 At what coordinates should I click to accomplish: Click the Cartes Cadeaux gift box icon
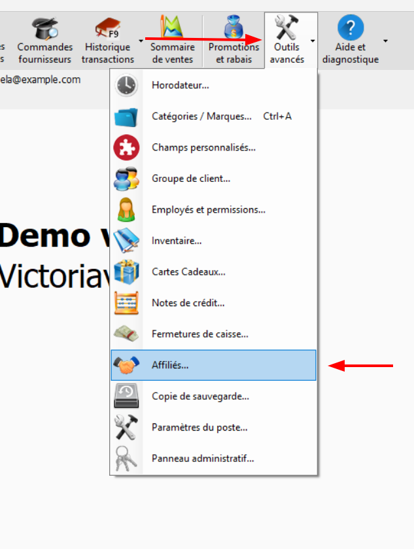[126, 272]
